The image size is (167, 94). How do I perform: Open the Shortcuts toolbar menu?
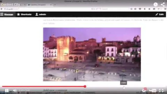[x=24, y=14]
